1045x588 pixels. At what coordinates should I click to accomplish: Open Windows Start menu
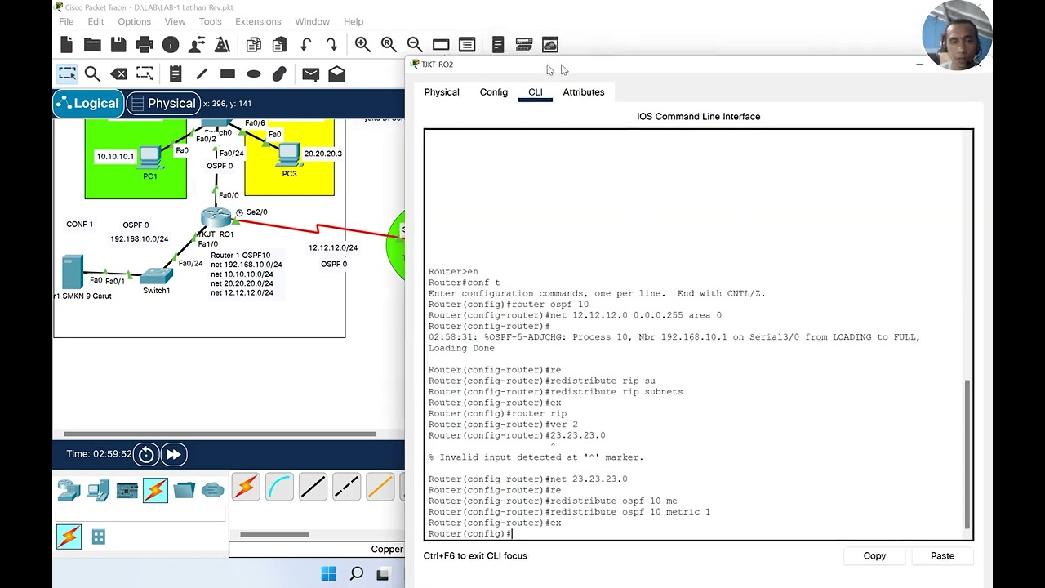(x=328, y=574)
